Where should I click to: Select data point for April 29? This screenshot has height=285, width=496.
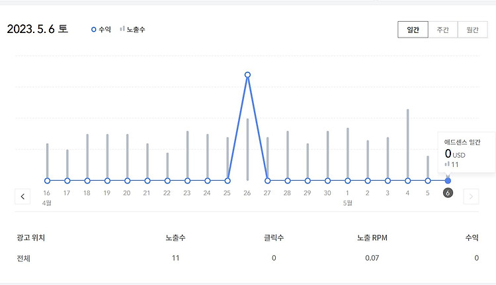click(x=308, y=181)
